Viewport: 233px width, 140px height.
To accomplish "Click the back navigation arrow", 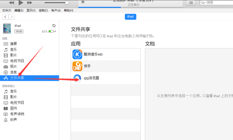I will [x=5, y=17].
